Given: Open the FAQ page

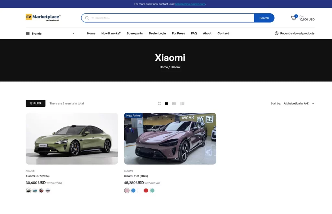Looking at the screenshot, I should [x=194, y=33].
